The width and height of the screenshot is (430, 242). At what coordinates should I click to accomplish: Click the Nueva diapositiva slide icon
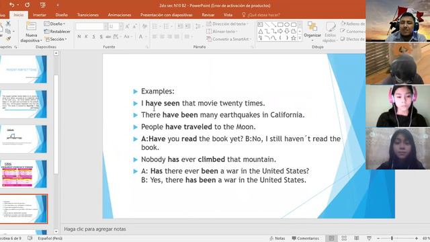point(32,27)
